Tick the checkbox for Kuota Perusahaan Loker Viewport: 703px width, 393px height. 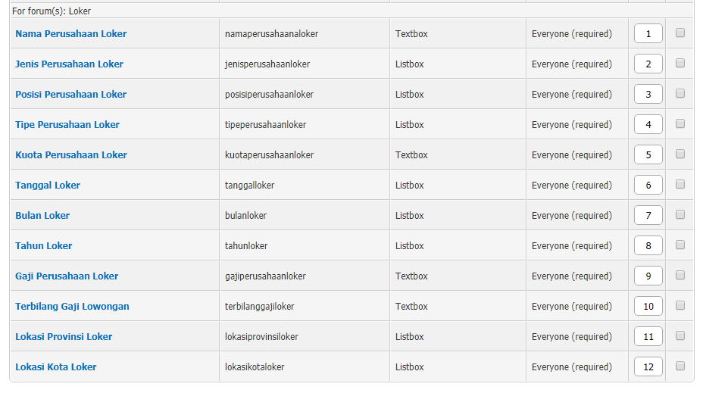[680, 154]
